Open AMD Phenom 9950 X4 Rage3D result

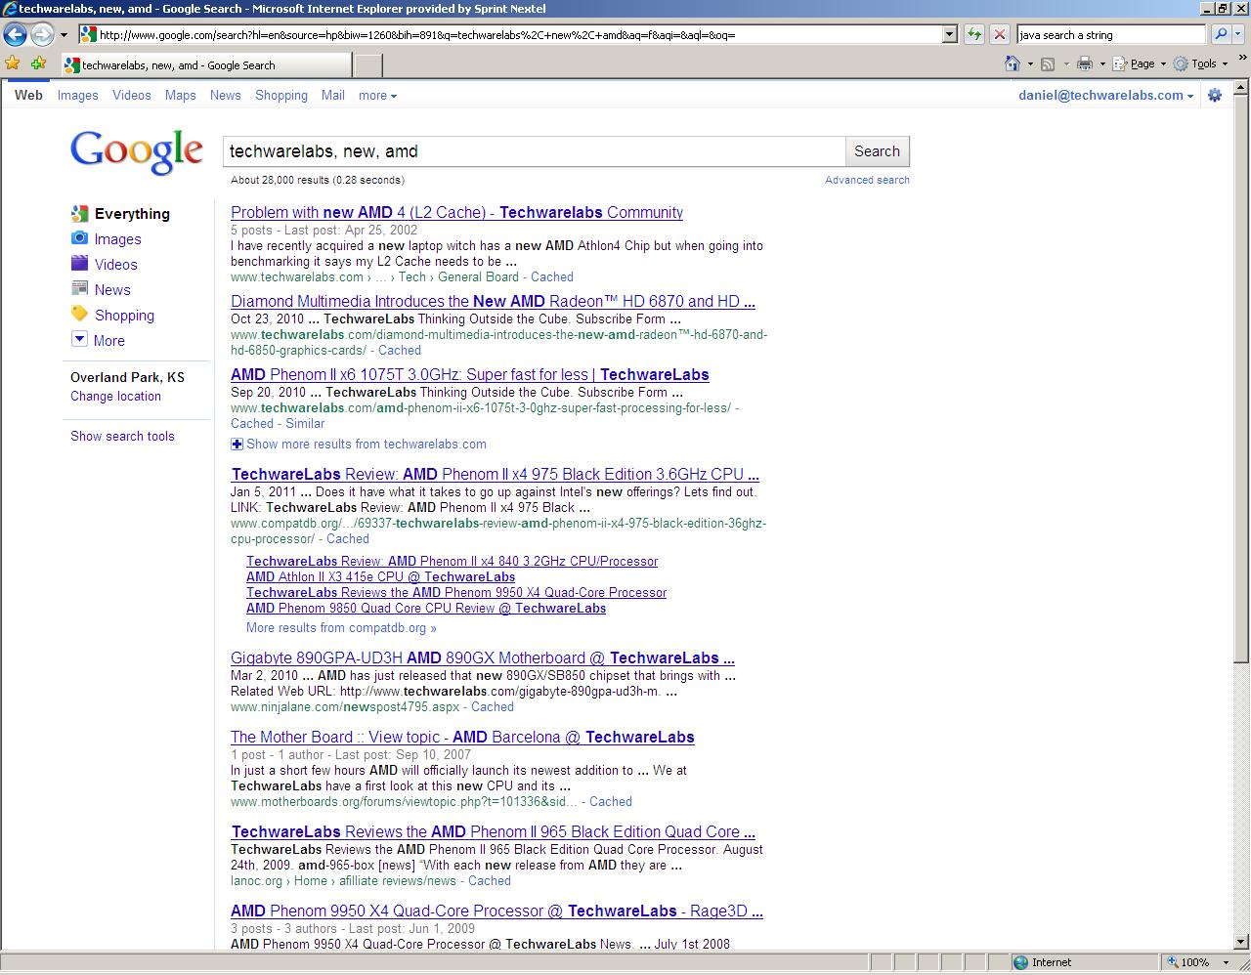click(x=496, y=911)
